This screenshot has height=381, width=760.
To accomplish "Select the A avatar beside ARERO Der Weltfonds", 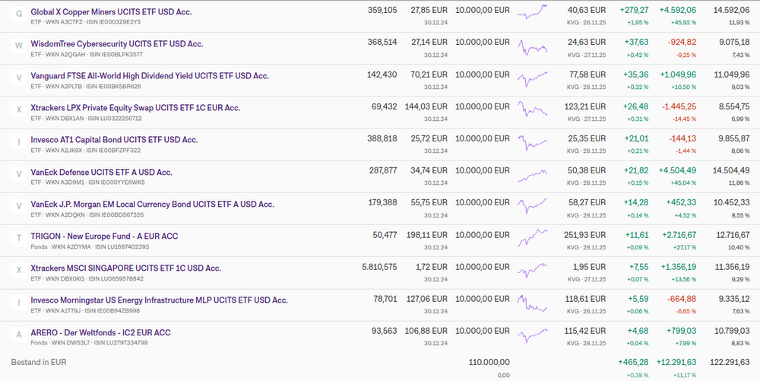I will point(19,335).
